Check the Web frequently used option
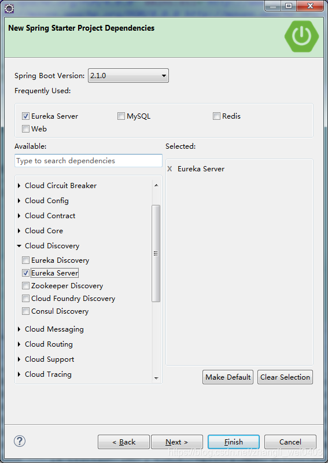The image size is (328, 463). pyautogui.click(x=25, y=128)
